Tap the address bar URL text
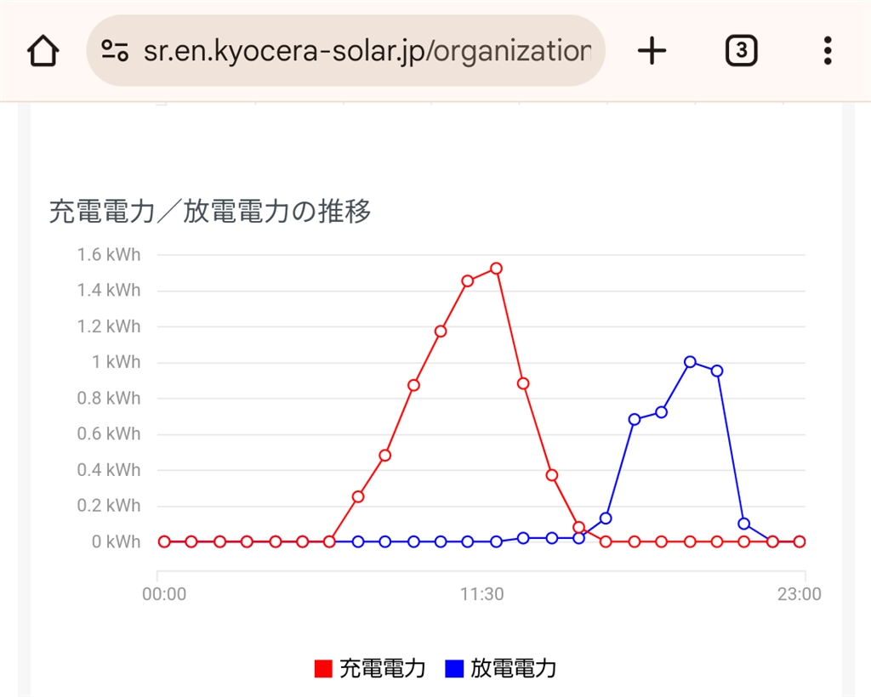871x697 pixels. click(366, 51)
